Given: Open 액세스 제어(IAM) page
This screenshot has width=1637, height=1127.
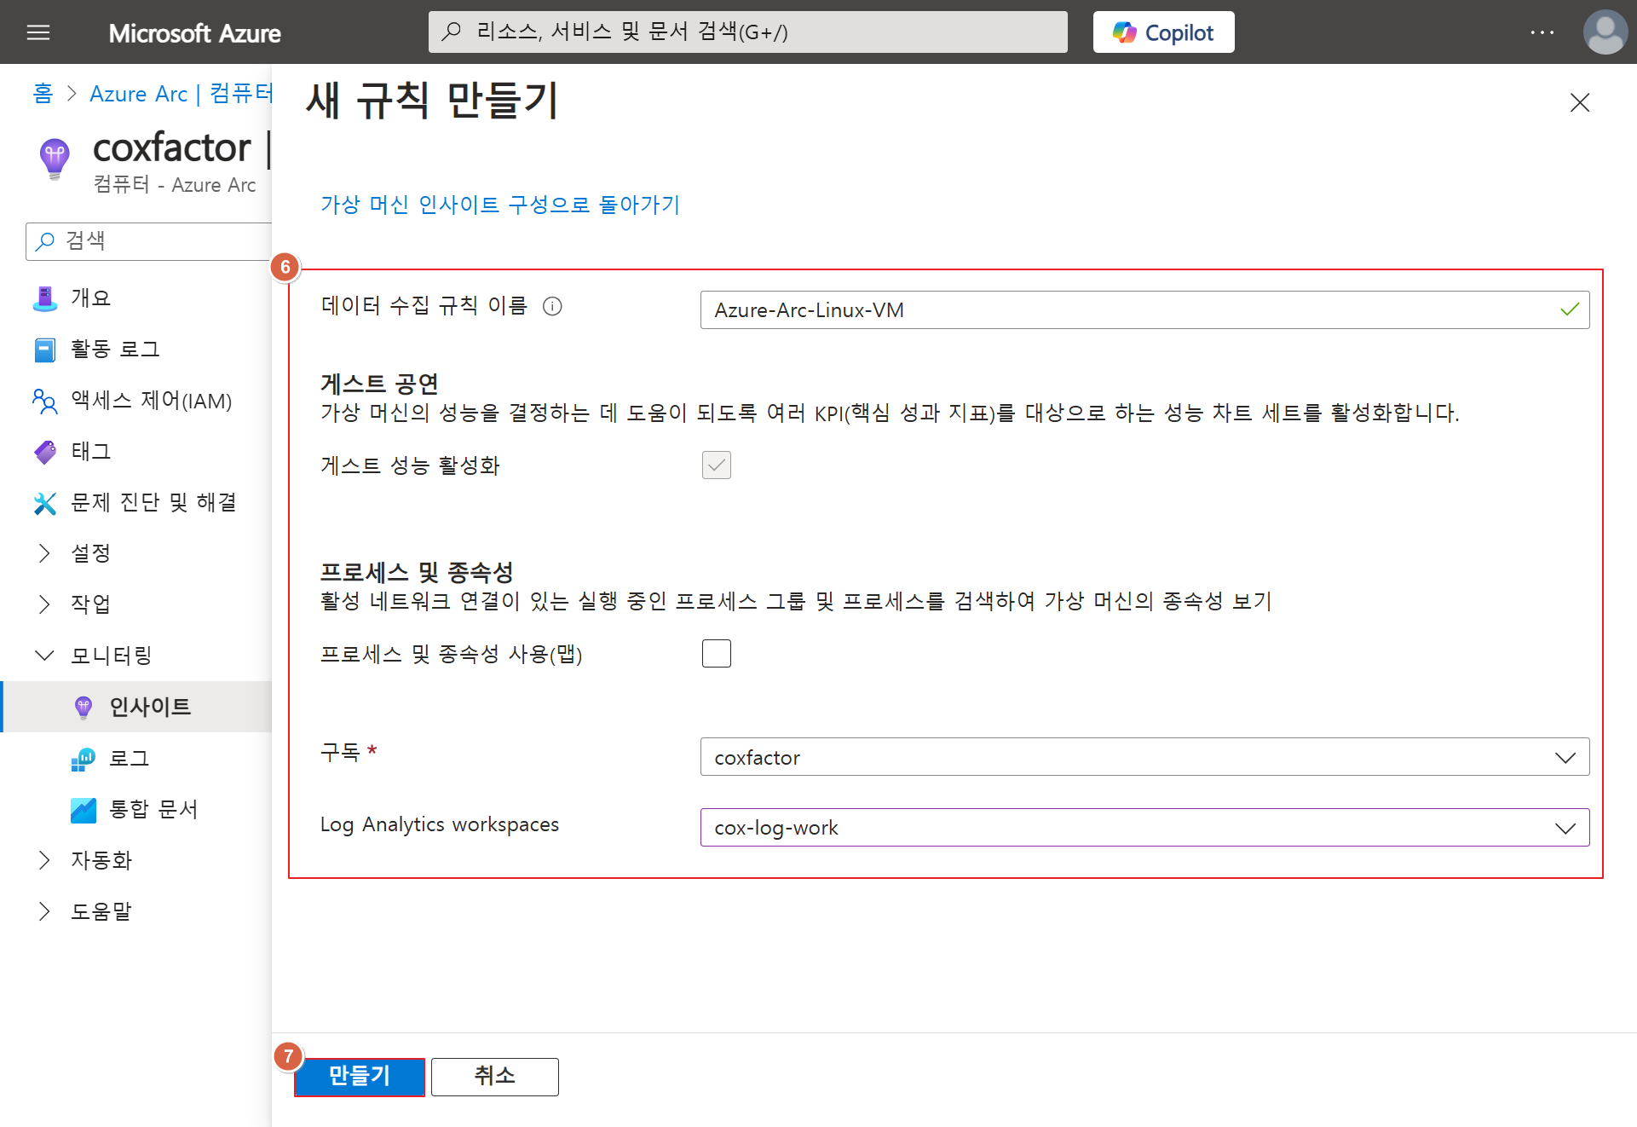Looking at the screenshot, I should tap(151, 401).
